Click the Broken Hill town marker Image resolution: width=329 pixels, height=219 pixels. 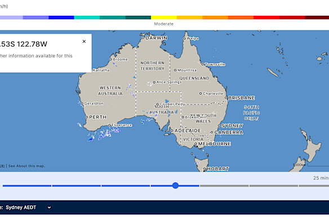pos(183,117)
